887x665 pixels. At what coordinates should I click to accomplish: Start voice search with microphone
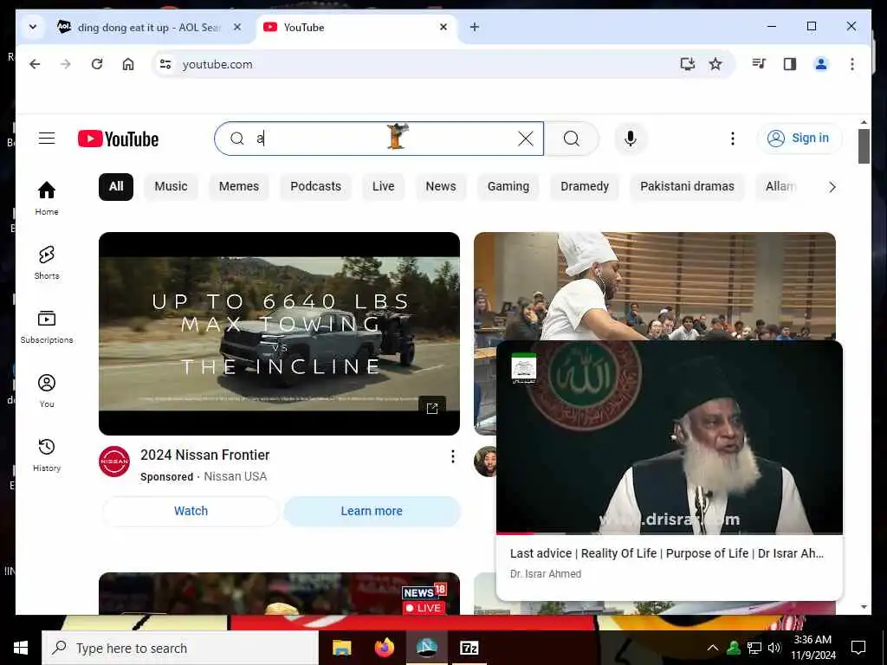631,139
